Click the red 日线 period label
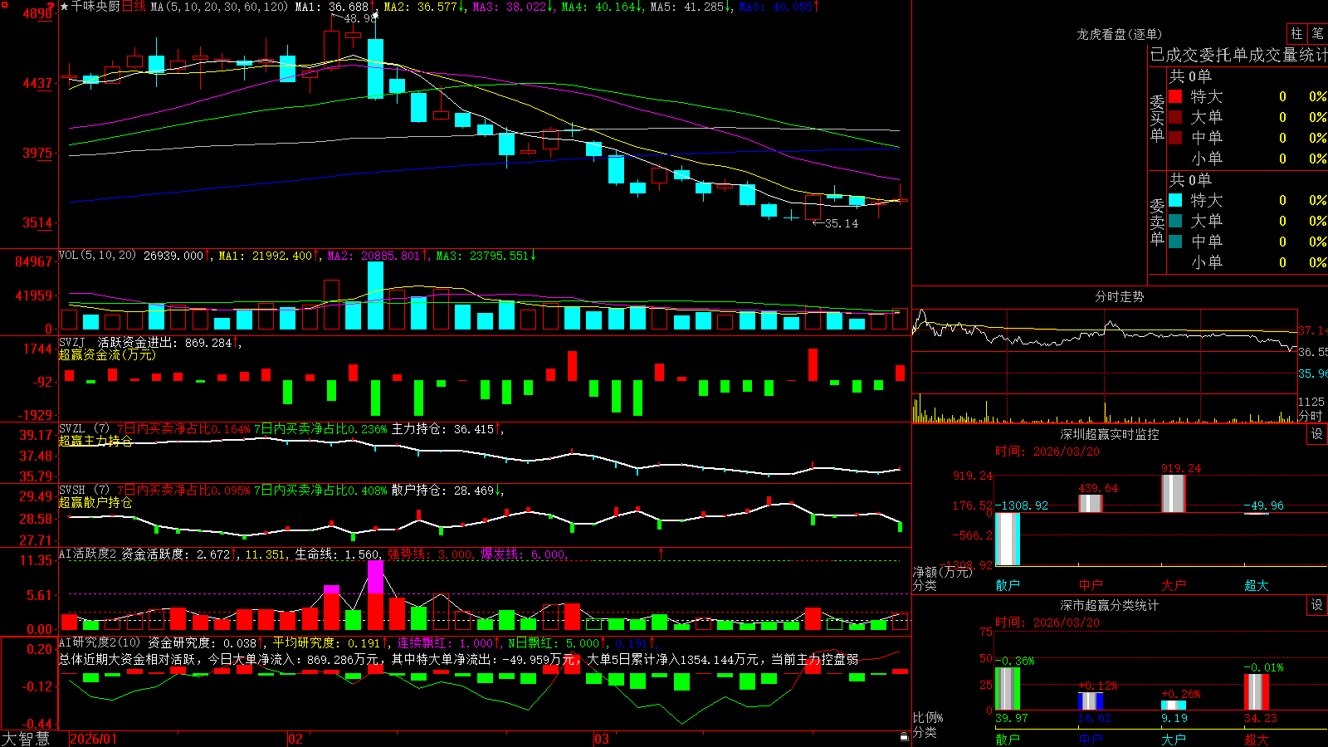This screenshot has height=747, width=1328. point(134,7)
